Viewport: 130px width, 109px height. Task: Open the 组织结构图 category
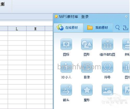coord(107,44)
